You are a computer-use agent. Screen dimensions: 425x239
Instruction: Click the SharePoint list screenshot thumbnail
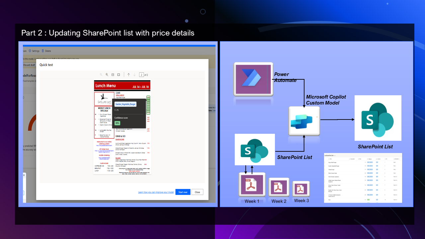(x=363, y=178)
